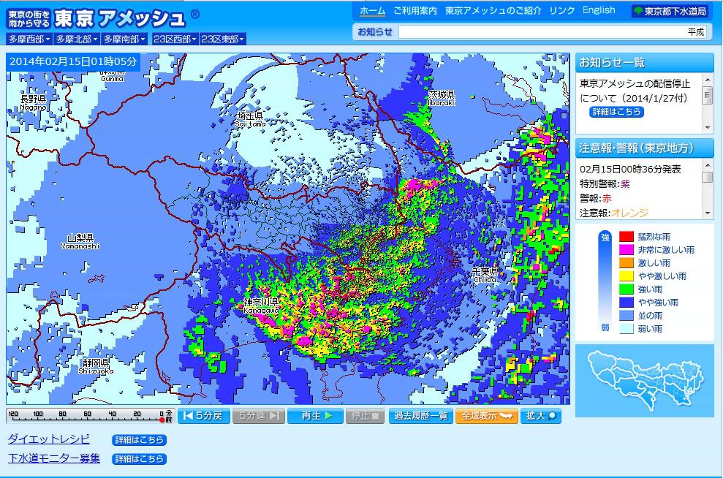Switch to the English version
This screenshot has width=723, height=478.
point(599,10)
